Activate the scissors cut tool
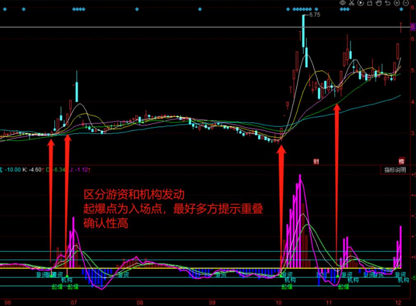Screen dimensions: 416x306 click(353, 3)
